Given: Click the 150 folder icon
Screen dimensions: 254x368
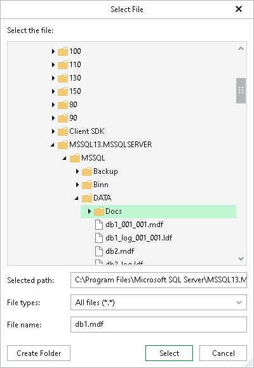Looking at the screenshot, I should 63,91.
